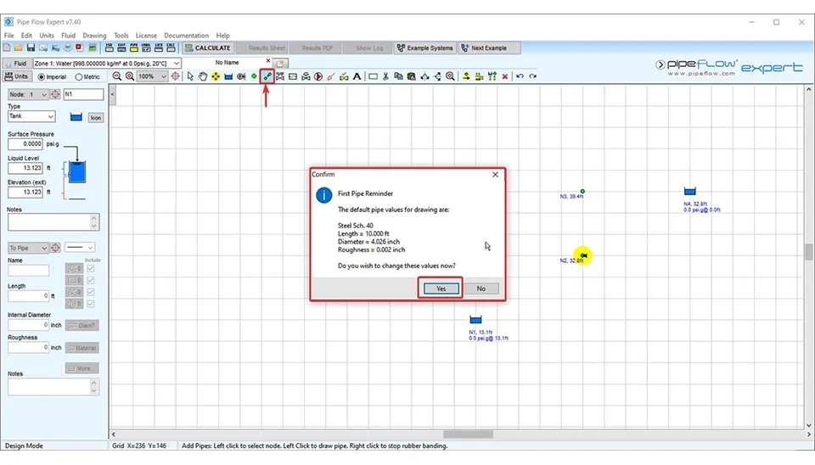Viewport: 815px width, 465px height.
Task: Click the Surface Pressure input field
Action: [25, 144]
